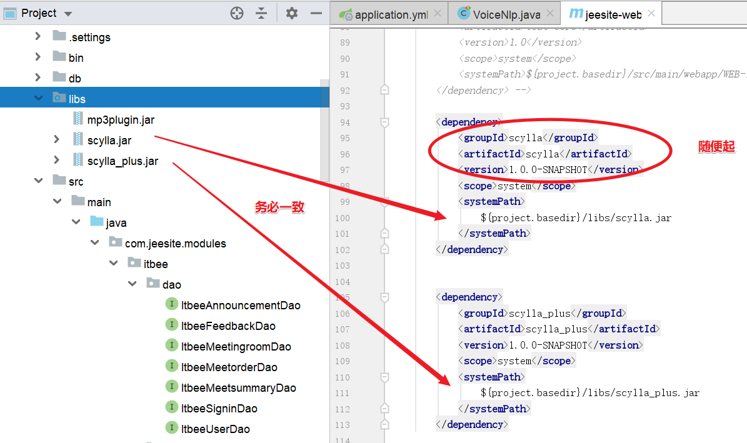Click the collapse all icon in Project toolbar
The image size is (747, 443).
[x=261, y=13]
